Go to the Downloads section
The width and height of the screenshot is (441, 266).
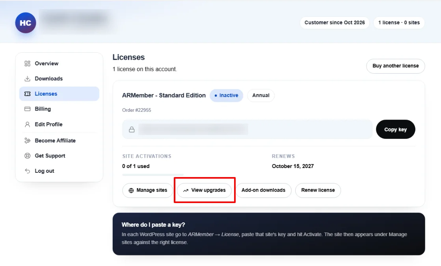[59, 79]
